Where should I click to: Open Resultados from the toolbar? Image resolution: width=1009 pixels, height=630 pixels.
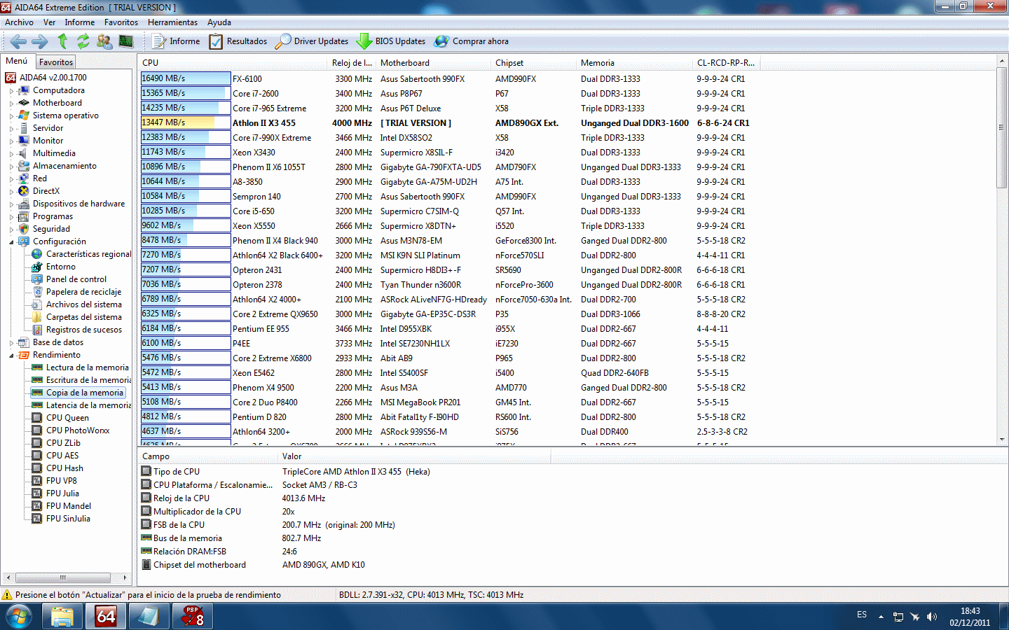coord(238,41)
